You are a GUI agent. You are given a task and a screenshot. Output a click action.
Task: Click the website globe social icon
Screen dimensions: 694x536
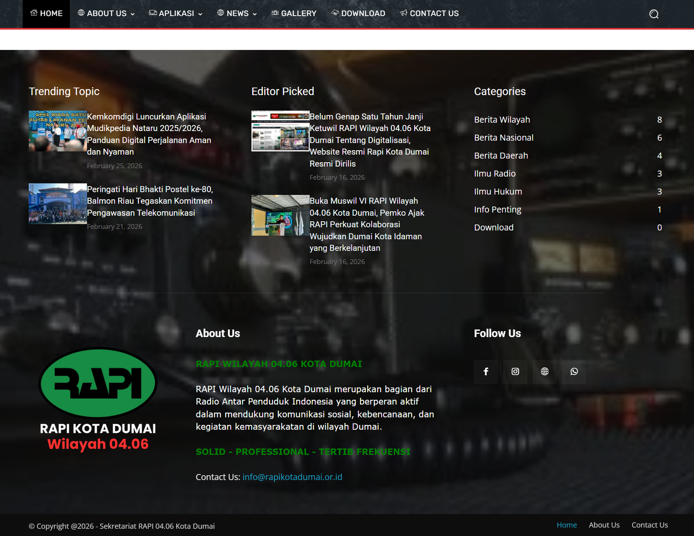point(544,372)
